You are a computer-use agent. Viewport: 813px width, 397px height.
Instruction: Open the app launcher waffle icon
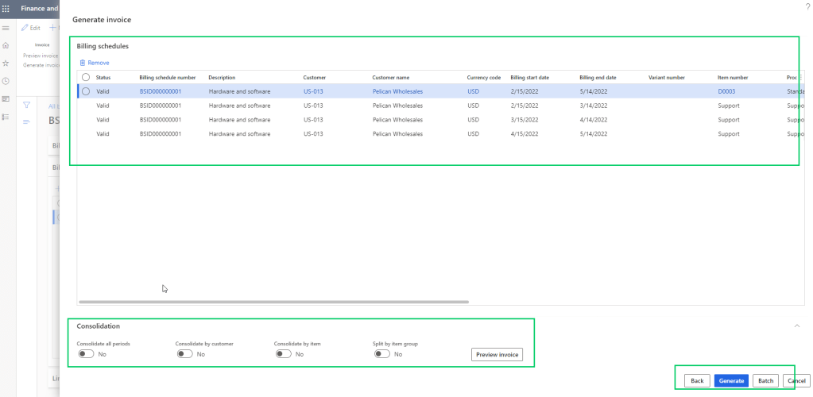(x=6, y=8)
